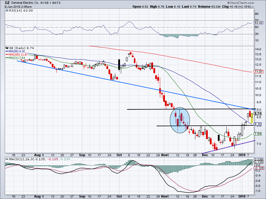This screenshot has width=266, height=199.
Task: Click the 9-Jan-2019 2:06pm timestamp
Action: 18,7
